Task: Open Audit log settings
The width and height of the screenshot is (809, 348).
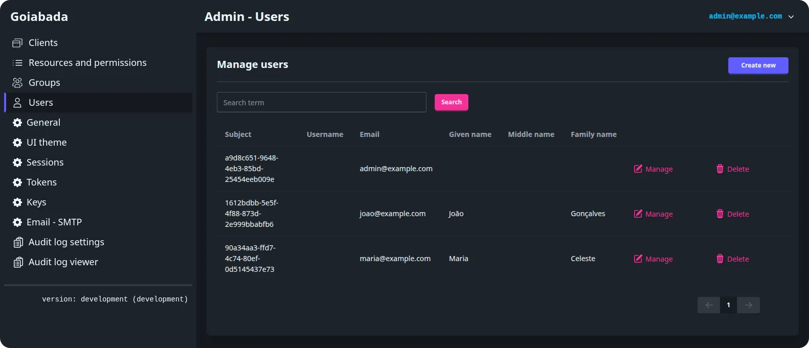Action: (98, 242)
